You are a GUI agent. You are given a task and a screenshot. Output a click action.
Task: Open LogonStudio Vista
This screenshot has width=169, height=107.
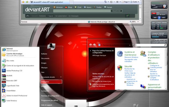click(x=20, y=86)
